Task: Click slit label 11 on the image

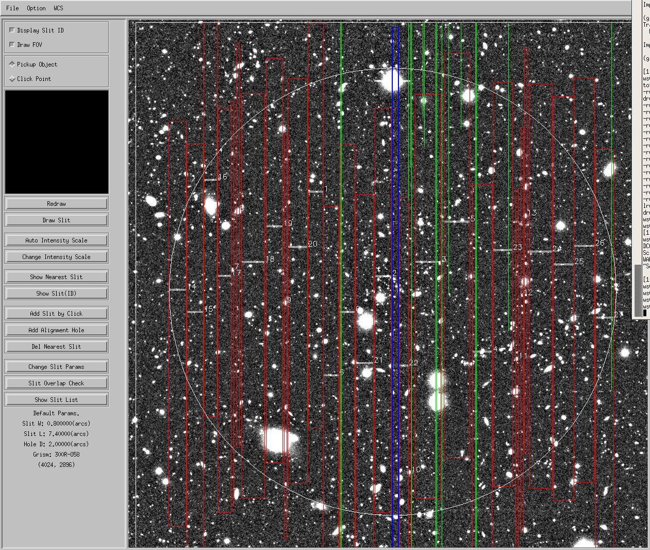Action: click(523, 356)
